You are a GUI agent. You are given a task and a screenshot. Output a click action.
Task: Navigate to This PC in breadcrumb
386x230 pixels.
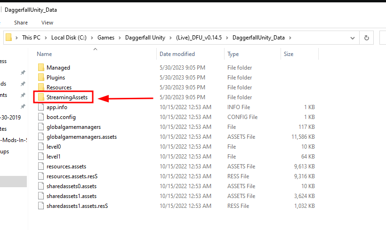point(31,38)
